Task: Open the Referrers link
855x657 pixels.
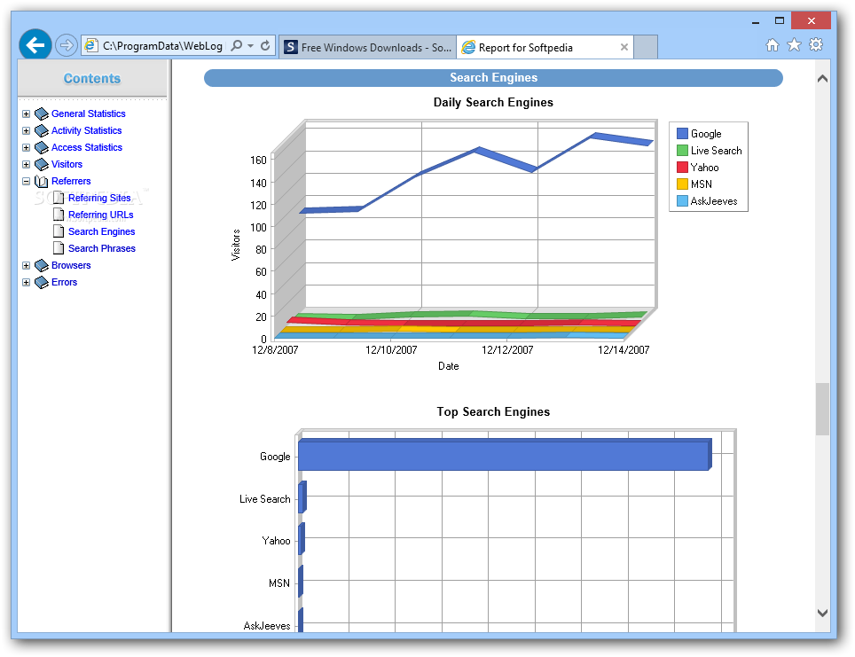Action: pyautogui.click(x=71, y=181)
